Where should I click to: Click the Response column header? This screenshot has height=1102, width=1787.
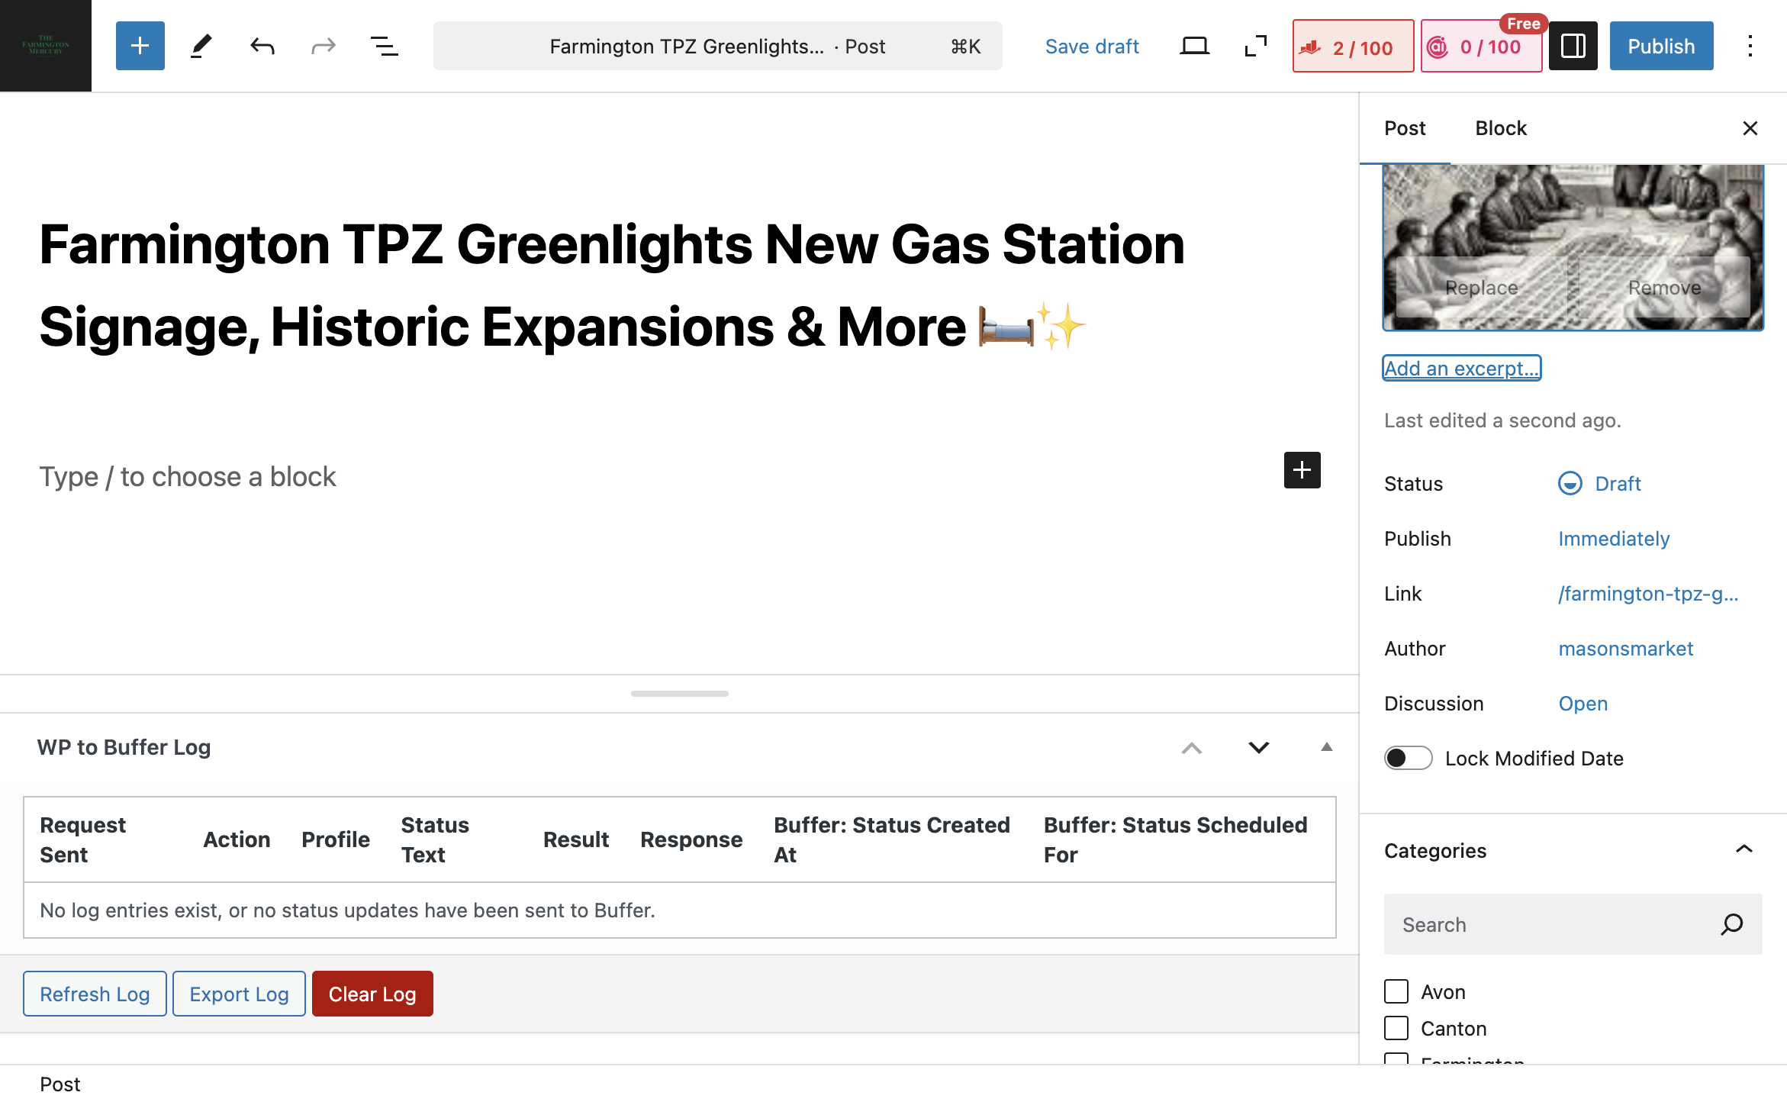(691, 839)
